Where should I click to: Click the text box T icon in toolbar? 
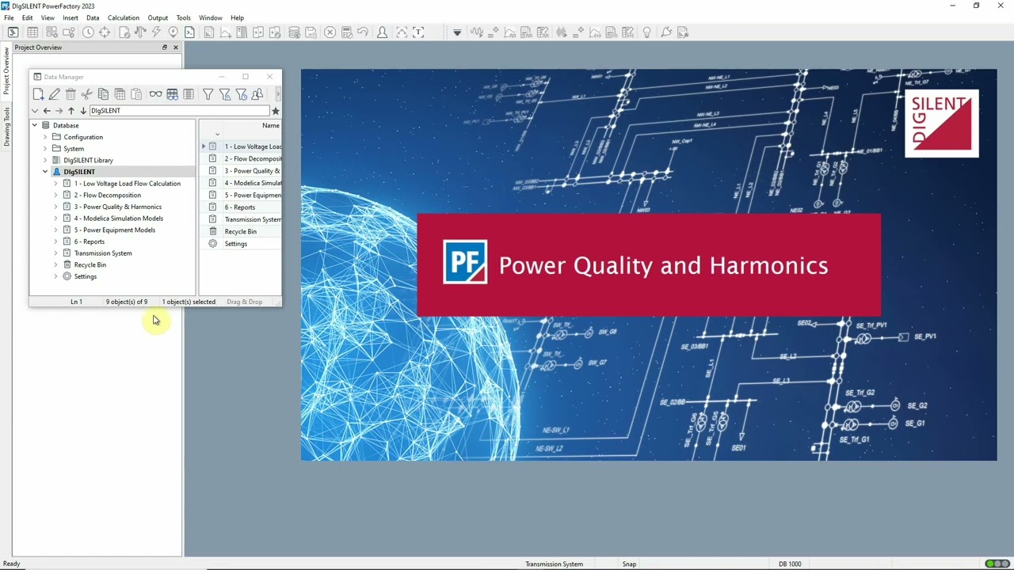(418, 32)
